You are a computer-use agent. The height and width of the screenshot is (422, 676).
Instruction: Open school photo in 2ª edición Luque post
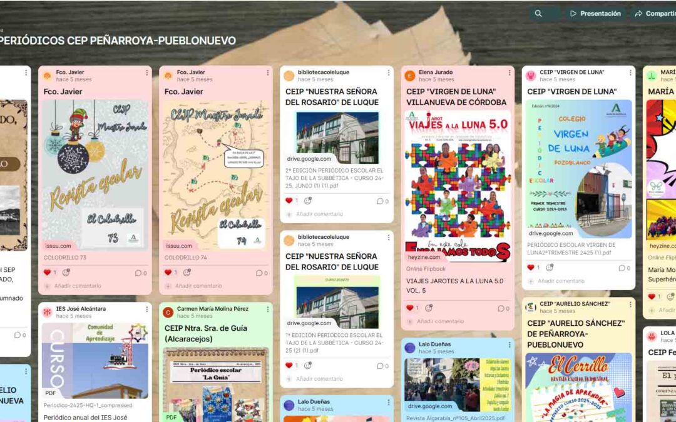tap(337, 138)
